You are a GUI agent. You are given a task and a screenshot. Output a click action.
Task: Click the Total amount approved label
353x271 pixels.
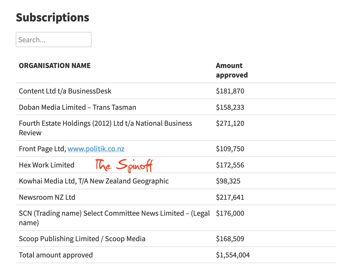[56, 255]
